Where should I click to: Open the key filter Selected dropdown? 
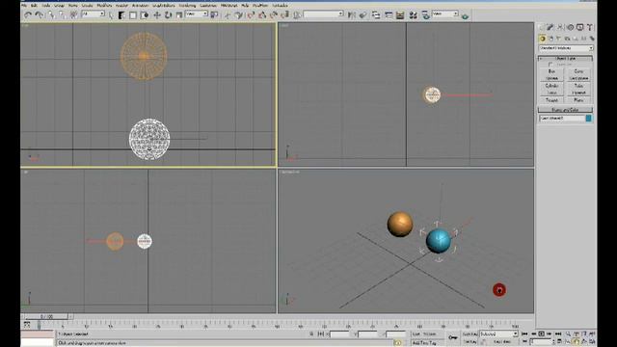498,334
